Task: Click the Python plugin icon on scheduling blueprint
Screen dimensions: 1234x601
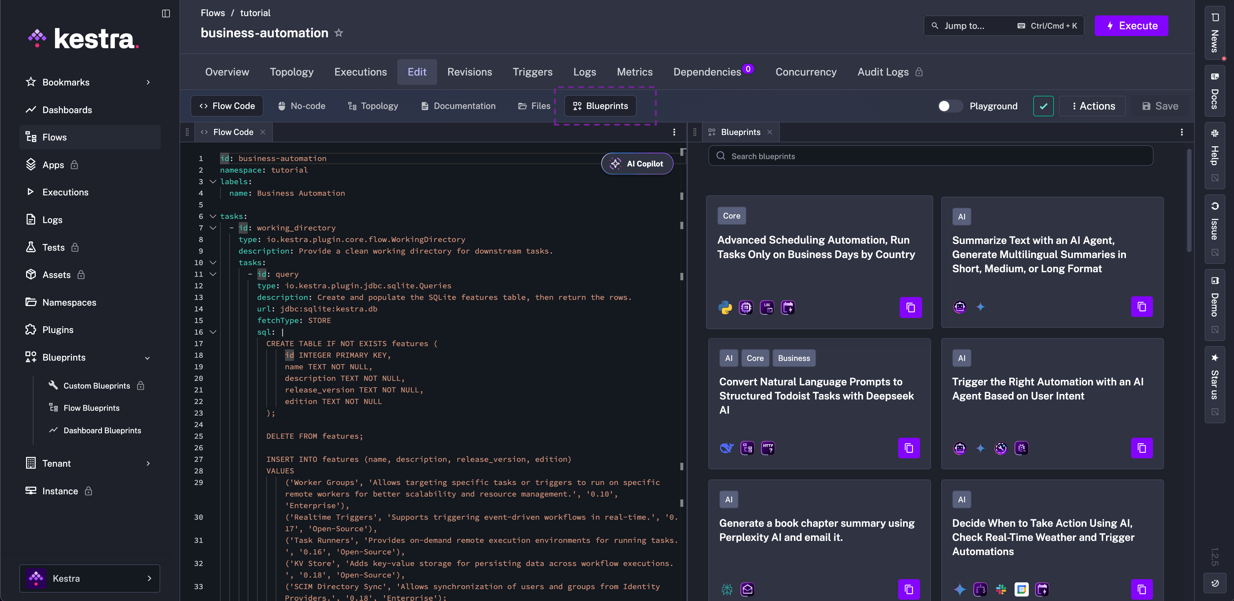Action: point(725,308)
